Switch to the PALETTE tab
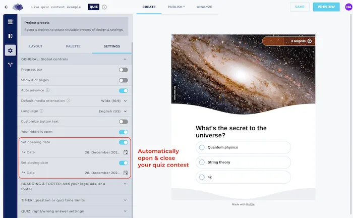The image size is (353, 218). click(x=73, y=46)
